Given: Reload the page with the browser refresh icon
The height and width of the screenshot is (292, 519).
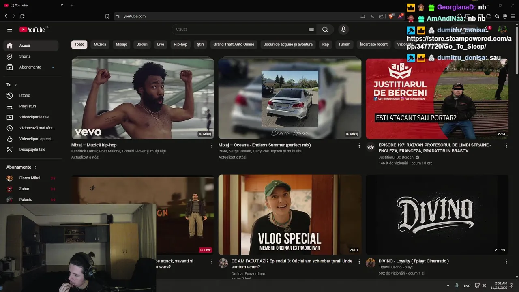Looking at the screenshot, I should (22, 16).
